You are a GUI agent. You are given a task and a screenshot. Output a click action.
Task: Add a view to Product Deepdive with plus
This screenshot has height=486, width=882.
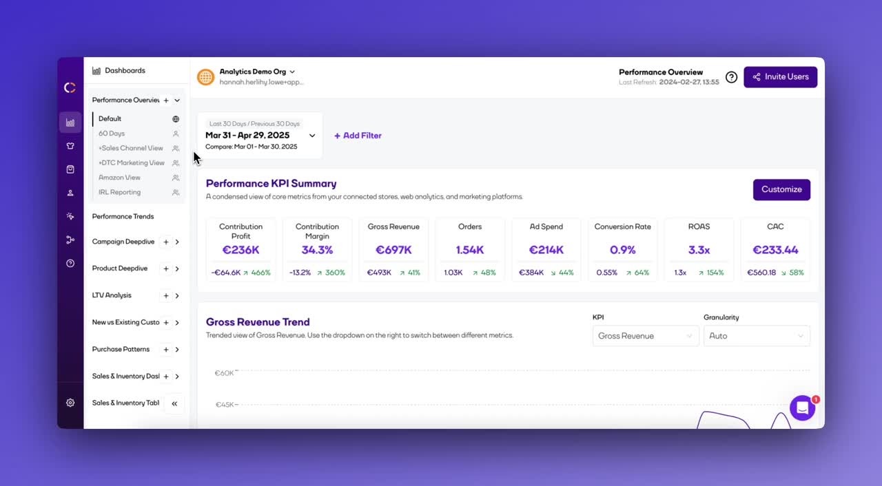click(x=166, y=269)
